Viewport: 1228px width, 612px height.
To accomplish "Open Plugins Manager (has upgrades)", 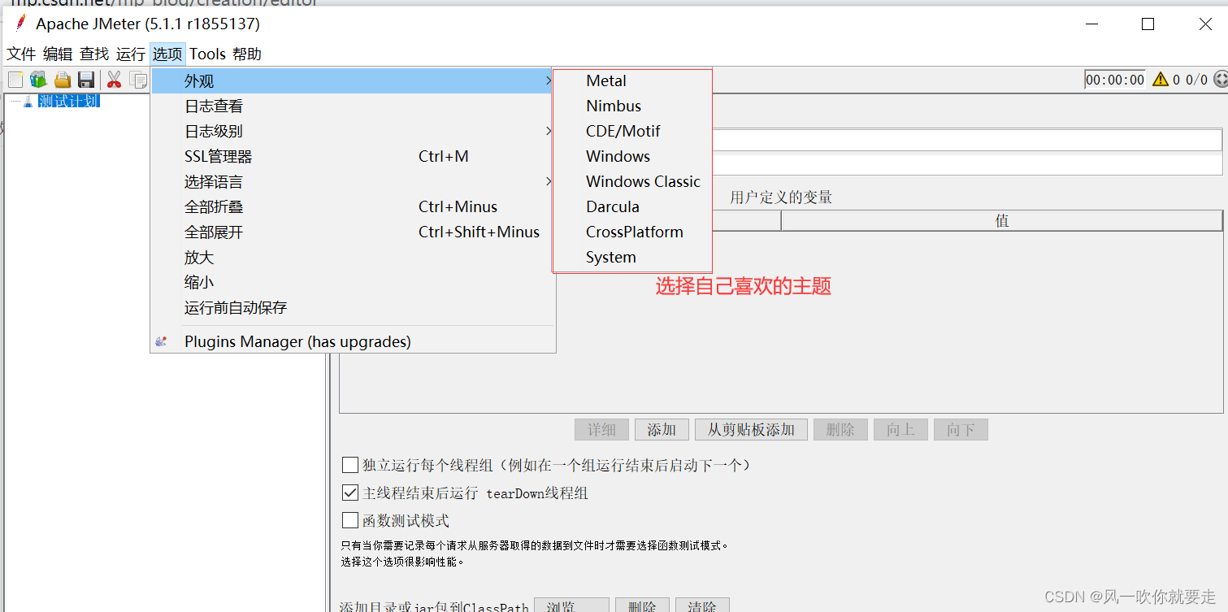I will pyautogui.click(x=353, y=341).
